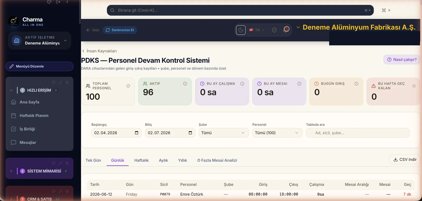
Task: Click the Senkronize Et button
Action: click(120, 30)
